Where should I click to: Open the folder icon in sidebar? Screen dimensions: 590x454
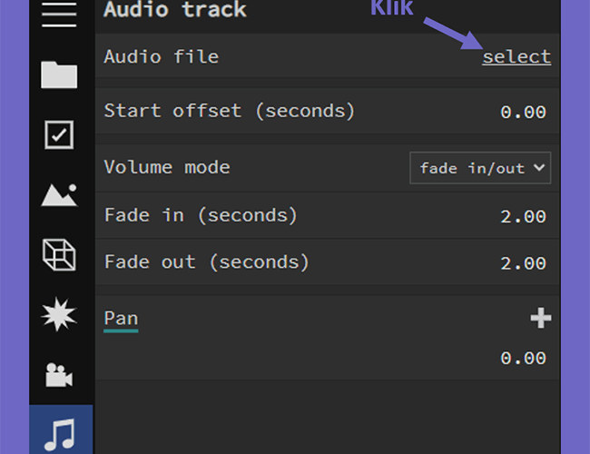pyautogui.click(x=59, y=74)
